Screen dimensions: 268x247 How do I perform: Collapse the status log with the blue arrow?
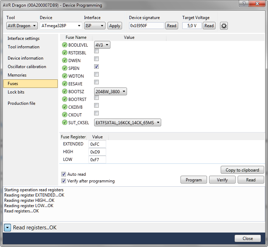coord(7,228)
